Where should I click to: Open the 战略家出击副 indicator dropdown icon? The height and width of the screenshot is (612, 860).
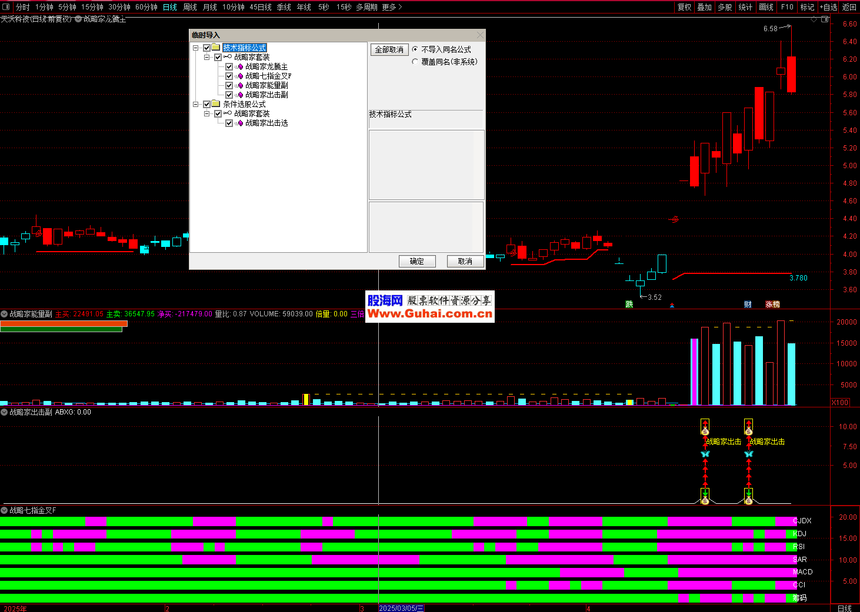(4, 412)
